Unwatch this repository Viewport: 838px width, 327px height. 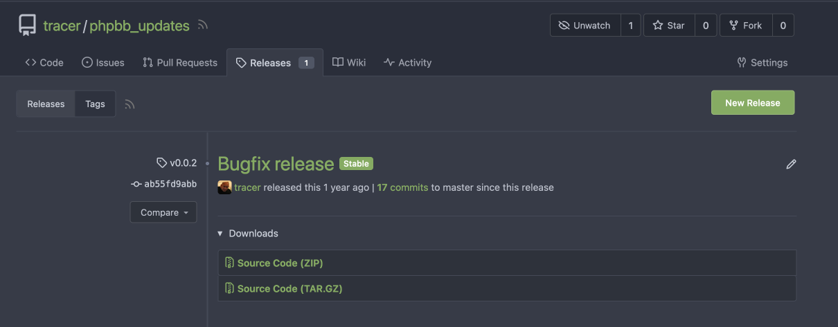(x=585, y=26)
